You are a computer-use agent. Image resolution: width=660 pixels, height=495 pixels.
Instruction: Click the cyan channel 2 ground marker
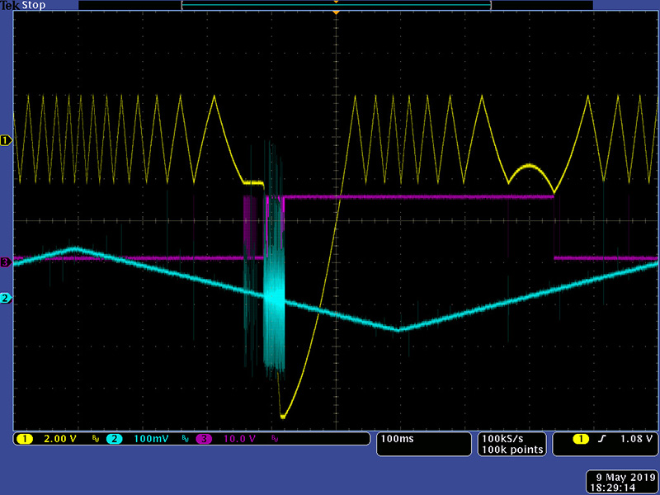(7, 298)
